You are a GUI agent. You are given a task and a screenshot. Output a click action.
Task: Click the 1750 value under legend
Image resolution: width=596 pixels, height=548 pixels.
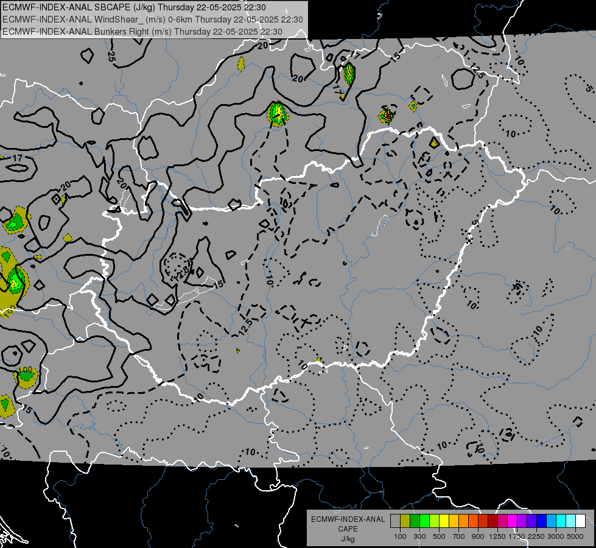tap(517, 536)
